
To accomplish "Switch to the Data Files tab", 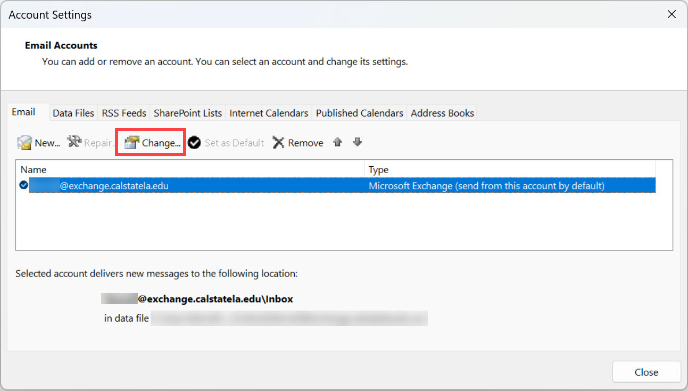I will click(x=73, y=113).
